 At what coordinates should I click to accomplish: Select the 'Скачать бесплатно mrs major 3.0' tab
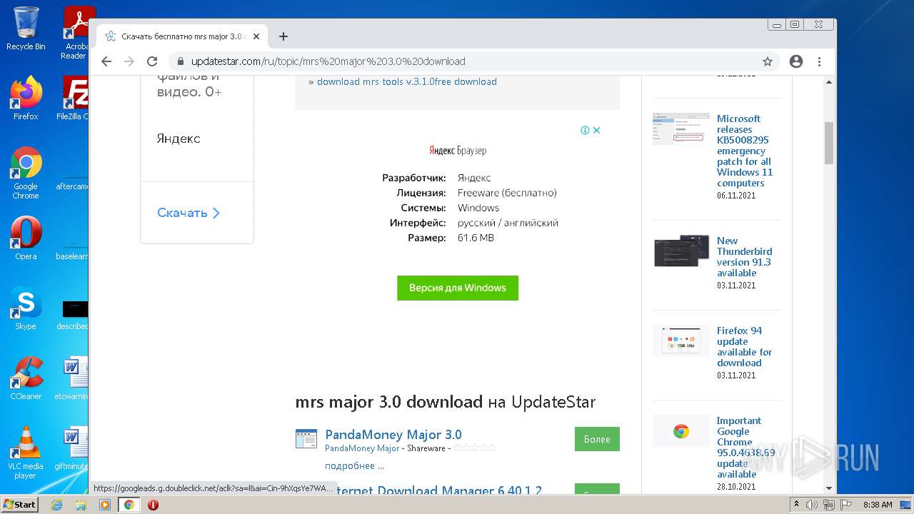click(181, 36)
